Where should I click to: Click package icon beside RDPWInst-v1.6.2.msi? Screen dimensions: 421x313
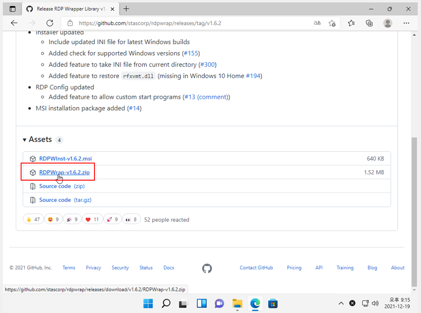(33, 159)
